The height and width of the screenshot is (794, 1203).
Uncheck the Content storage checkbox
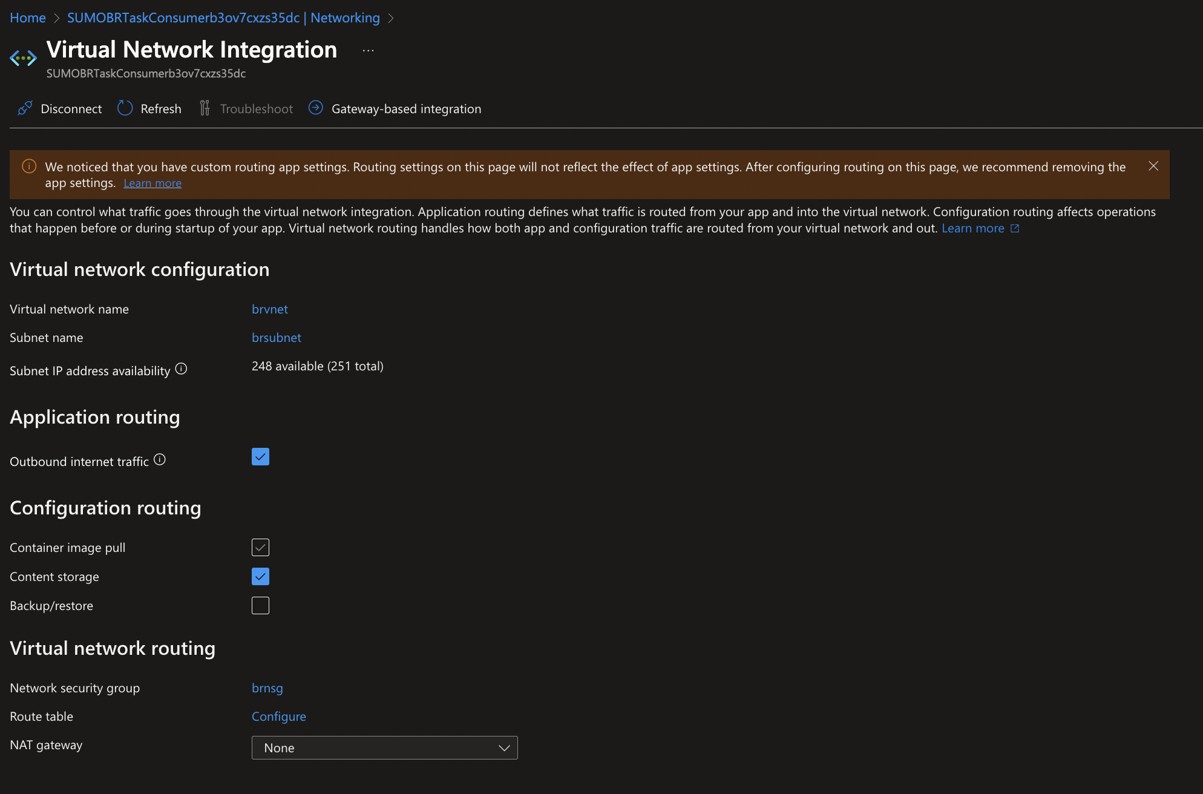(260, 576)
